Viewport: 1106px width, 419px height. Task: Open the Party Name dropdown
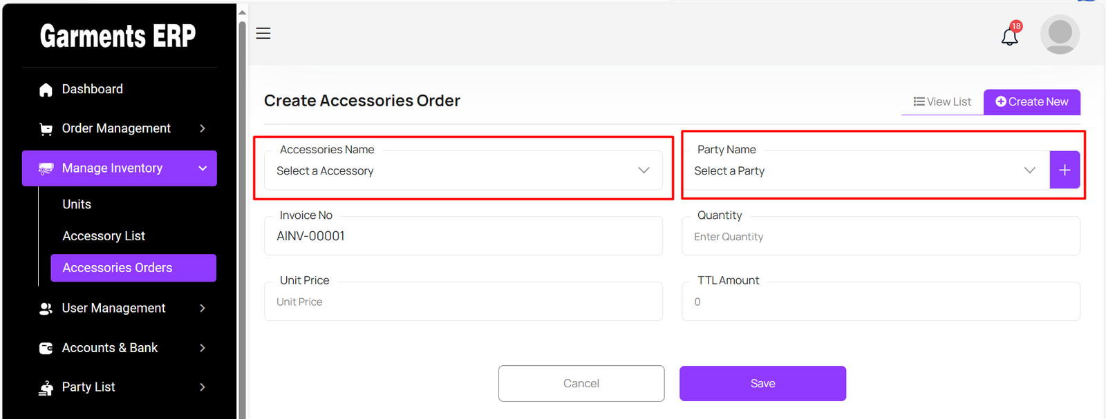click(865, 170)
